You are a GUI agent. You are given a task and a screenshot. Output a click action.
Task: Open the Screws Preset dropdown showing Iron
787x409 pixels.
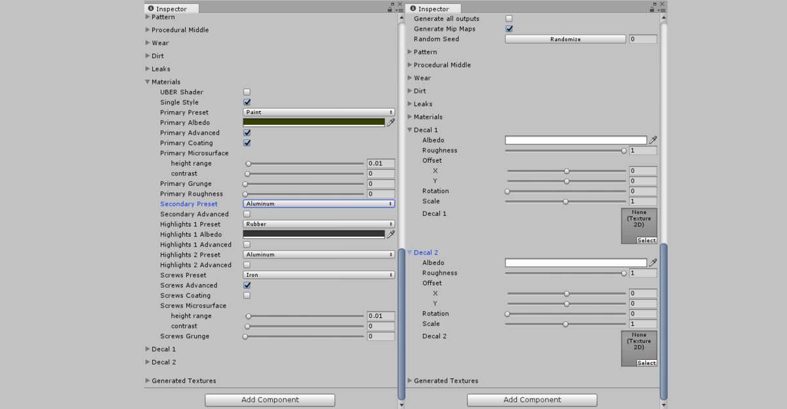(319, 275)
